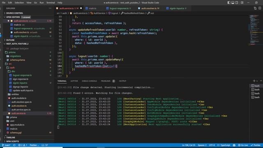Toggle the primary sidebar layout icon
The width and height of the screenshot is (263, 148).
click(229, 3)
